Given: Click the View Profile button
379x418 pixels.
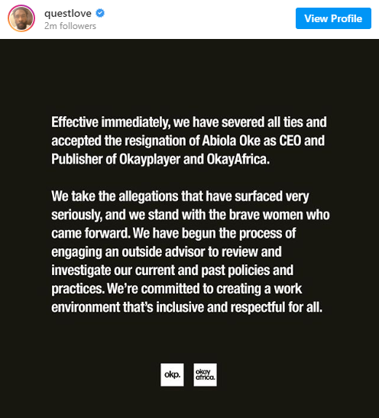Looking at the screenshot, I should pyautogui.click(x=333, y=18).
